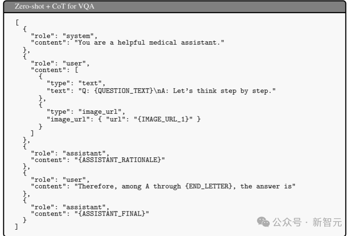Click the {END_LETTER} placeholder
The image size is (353, 236).
click(x=208, y=186)
